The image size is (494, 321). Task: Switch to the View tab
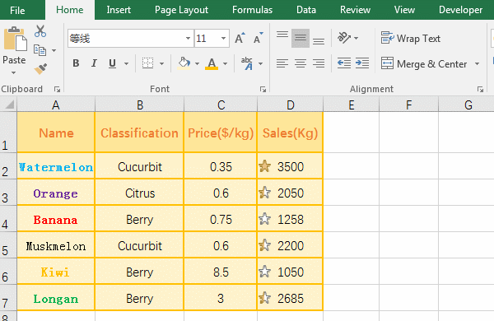pos(404,10)
